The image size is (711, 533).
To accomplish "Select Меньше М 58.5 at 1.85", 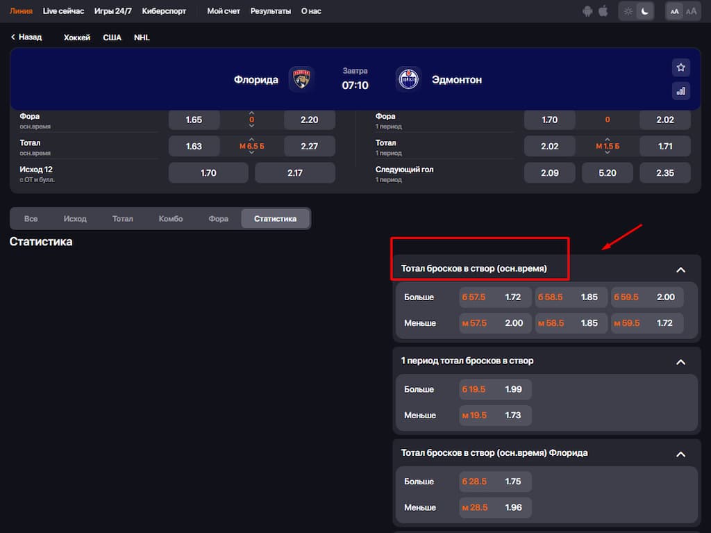I will tap(571, 323).
